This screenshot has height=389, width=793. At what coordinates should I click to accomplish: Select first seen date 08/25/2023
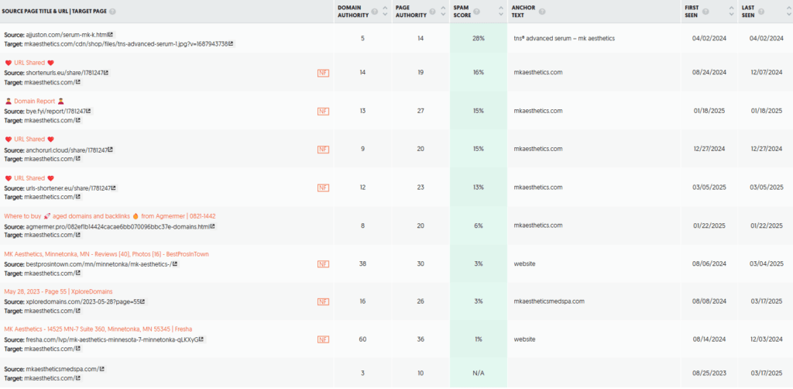pos(709,374)
